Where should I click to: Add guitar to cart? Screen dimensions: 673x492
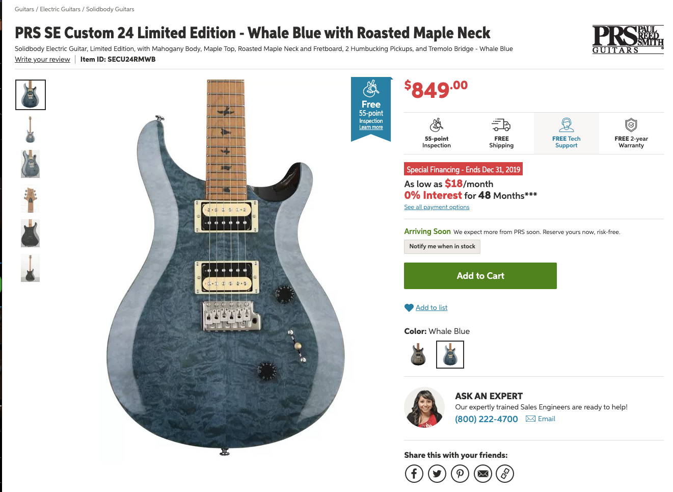(x=480, y=276)
